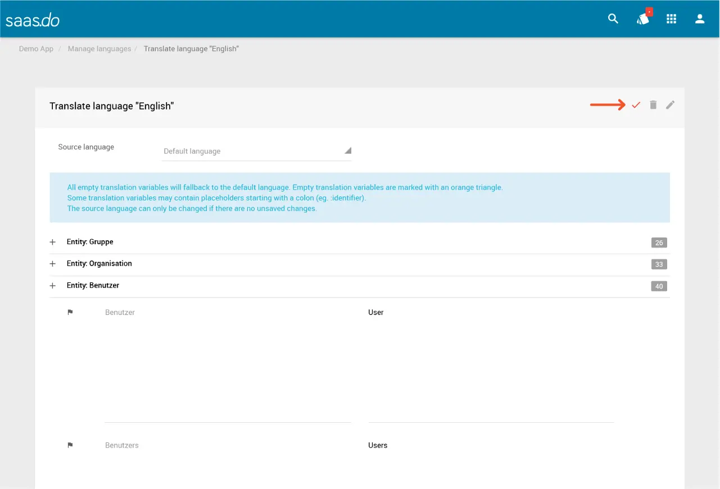The width and height of the screenshot is (720, 489).
Task: Open the user account icon
Action: 700,19
